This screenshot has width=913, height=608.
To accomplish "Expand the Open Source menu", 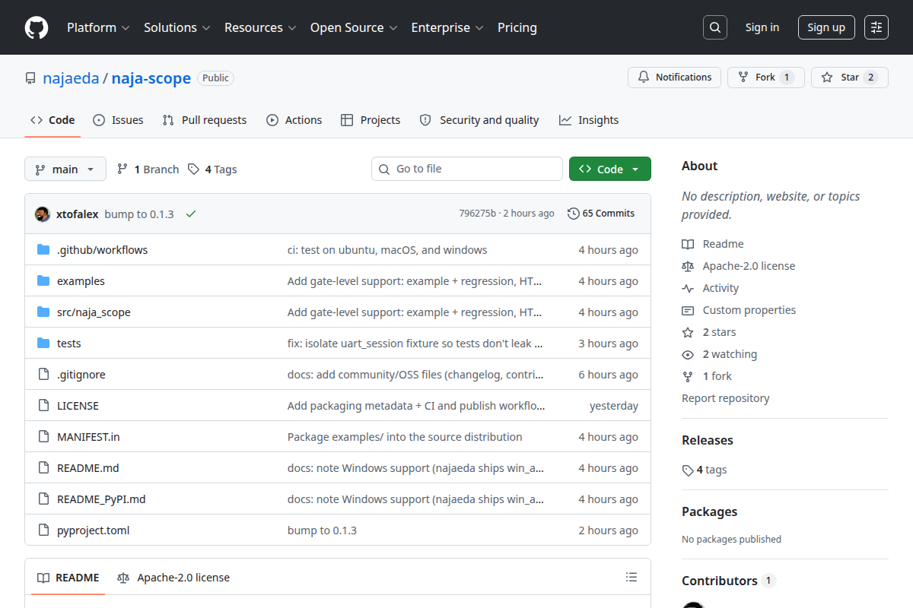I will (x=354, y=27).
